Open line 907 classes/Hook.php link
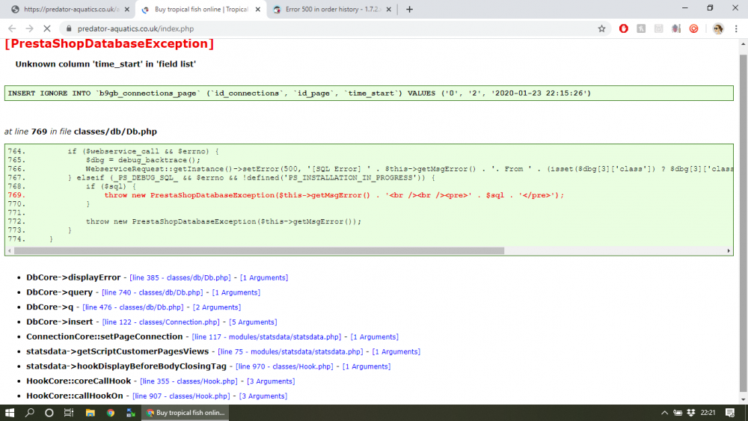The image size is (748, 421). (x=181, y=396)
